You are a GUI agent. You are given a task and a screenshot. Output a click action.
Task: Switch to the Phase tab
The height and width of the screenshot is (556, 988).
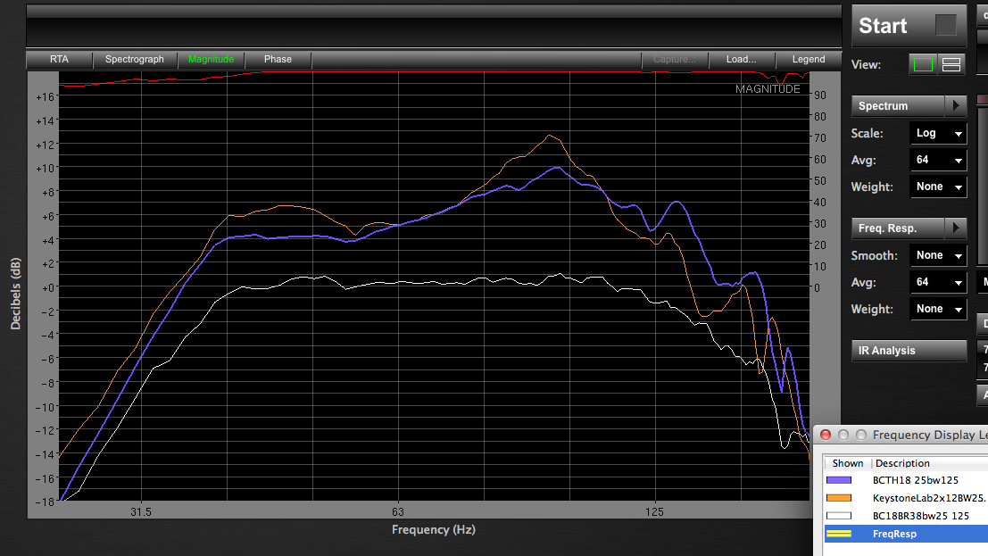tap(278, 59)
